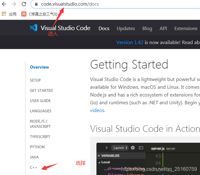The width and height of the screenshot is (200, 175).
Task: Collapse the VARIABLES section triangle
Action: (x=99, y=156)
